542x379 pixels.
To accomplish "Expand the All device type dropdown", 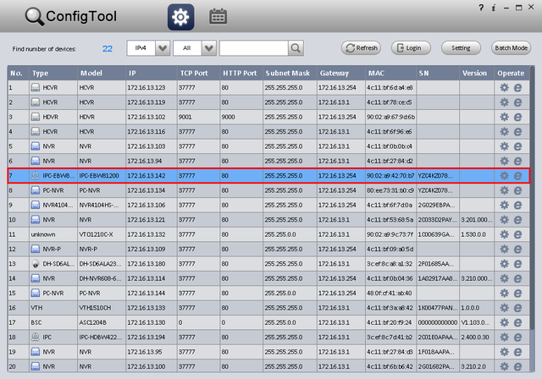I will coord(208,48).
